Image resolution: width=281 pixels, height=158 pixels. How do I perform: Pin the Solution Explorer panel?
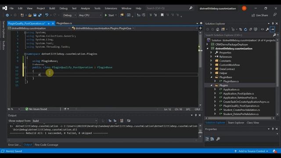(x=273, y=23)
